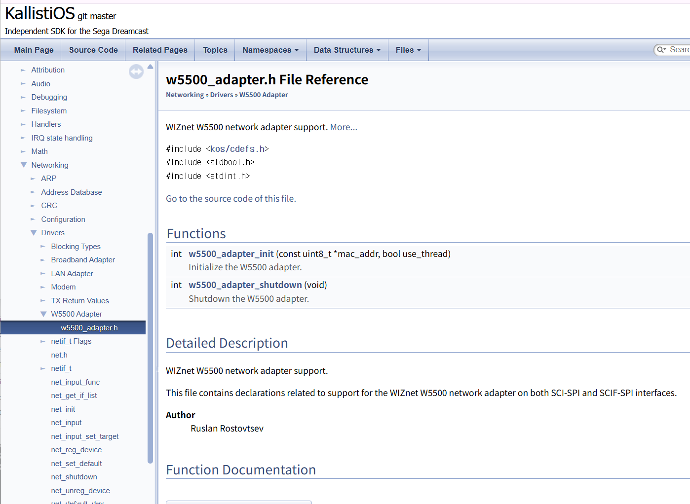Click the Networking breadcrumb link
The width and height of the screenshot is (690, 504).
click(185, 95)
